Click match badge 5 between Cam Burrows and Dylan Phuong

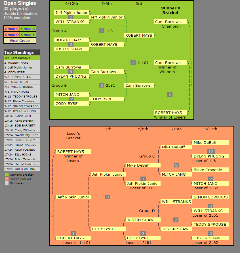click(x=71, y=72)
